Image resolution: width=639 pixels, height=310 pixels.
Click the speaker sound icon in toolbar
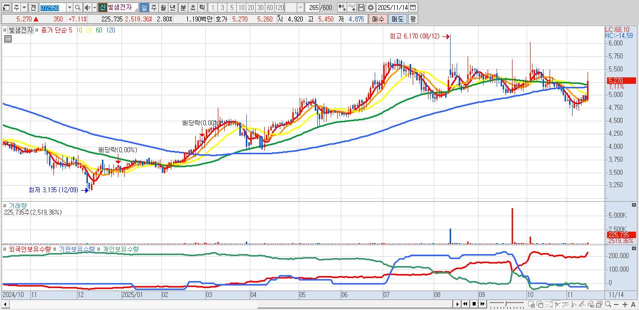[87, 7]
